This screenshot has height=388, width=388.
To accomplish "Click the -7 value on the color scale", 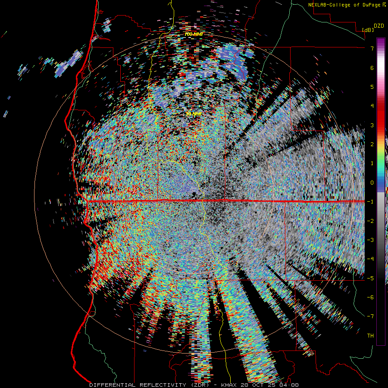I will [370, 316].
